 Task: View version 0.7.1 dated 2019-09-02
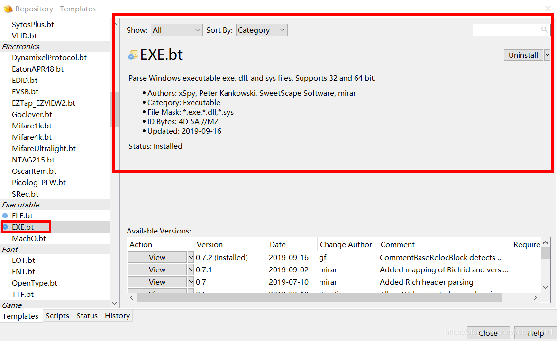click(x=157, y=269)
